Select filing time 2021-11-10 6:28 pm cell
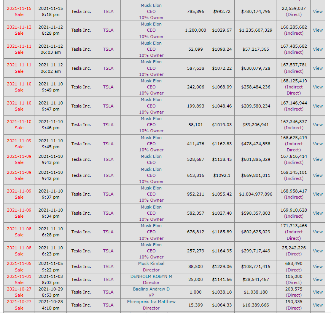 tap(51, 232)
